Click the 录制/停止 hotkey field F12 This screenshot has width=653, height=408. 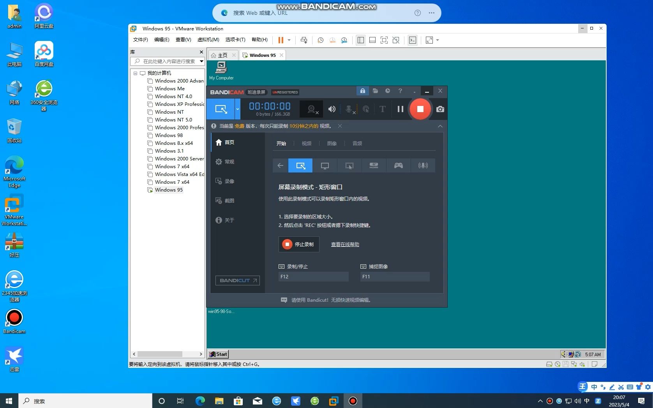[x=313, y=277]
